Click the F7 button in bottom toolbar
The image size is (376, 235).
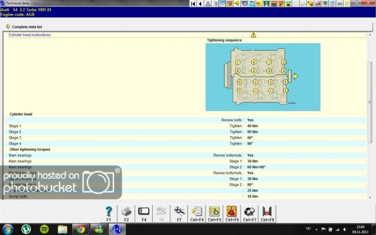[x=179, y=213]
